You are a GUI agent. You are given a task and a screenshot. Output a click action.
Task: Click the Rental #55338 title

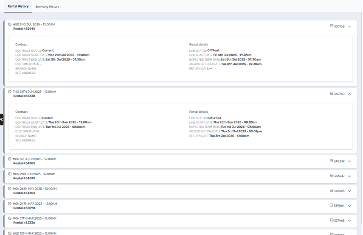click(24, 96)
